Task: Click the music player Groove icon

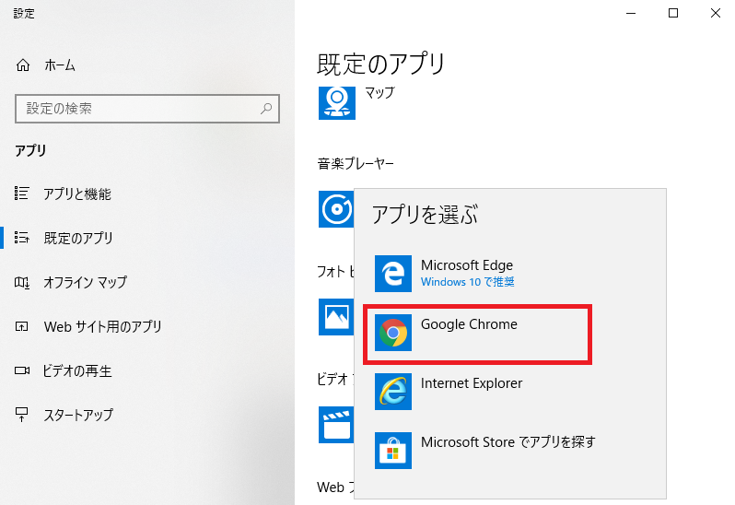Action: click(x=336, y=209)
